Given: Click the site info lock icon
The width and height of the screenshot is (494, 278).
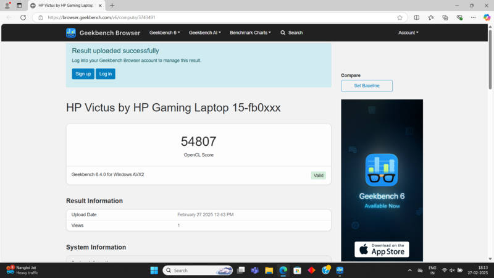Looking at the screenshot, I should click(x=41, y=17).
